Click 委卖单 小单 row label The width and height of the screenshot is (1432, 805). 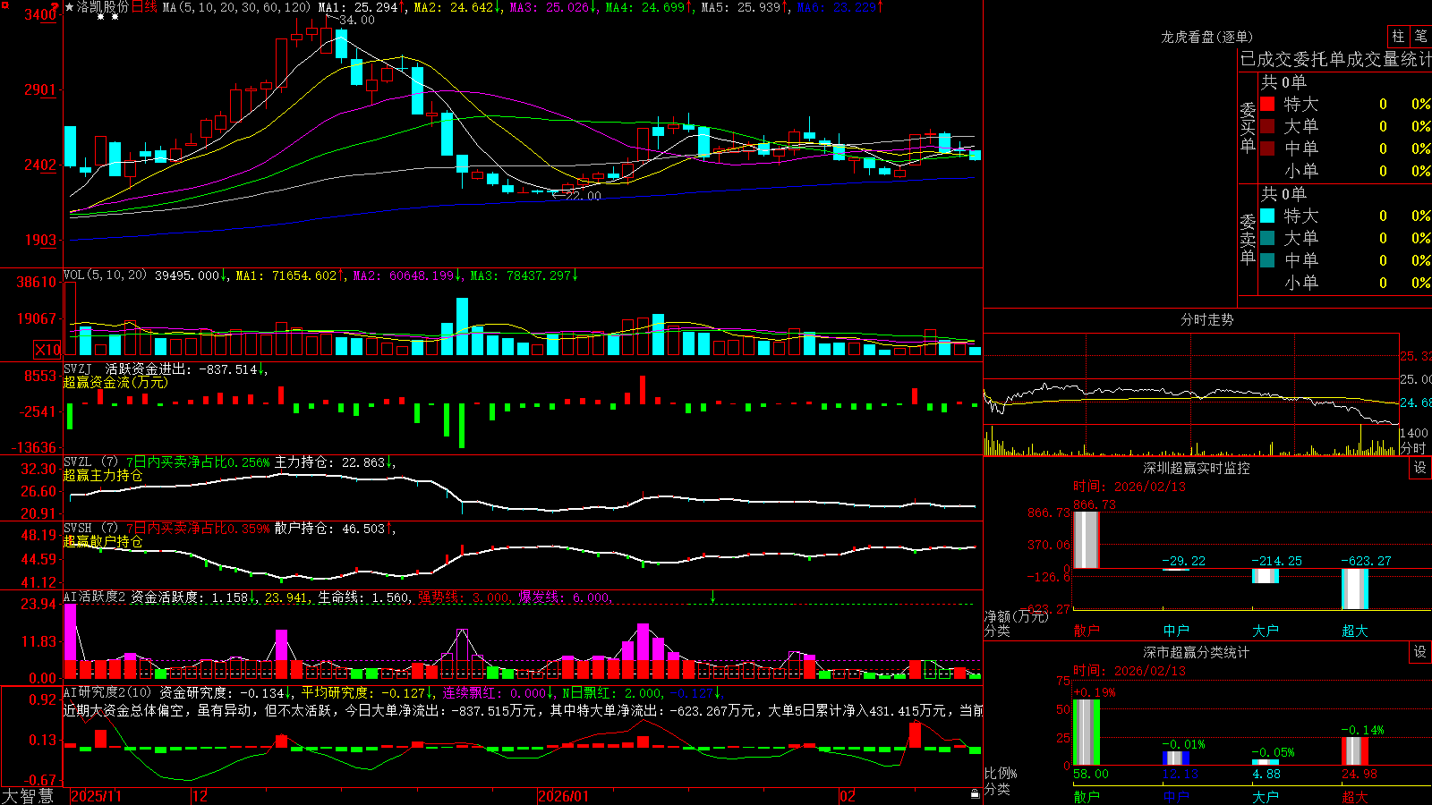1300,283
